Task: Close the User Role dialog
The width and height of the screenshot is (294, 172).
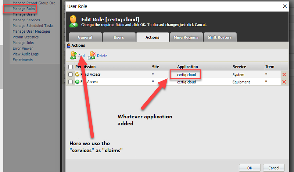Action: [x=285, y=6]
